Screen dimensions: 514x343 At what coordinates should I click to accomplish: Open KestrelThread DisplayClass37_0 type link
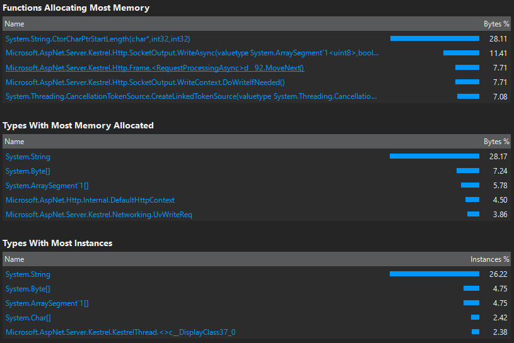coord(120,332)
